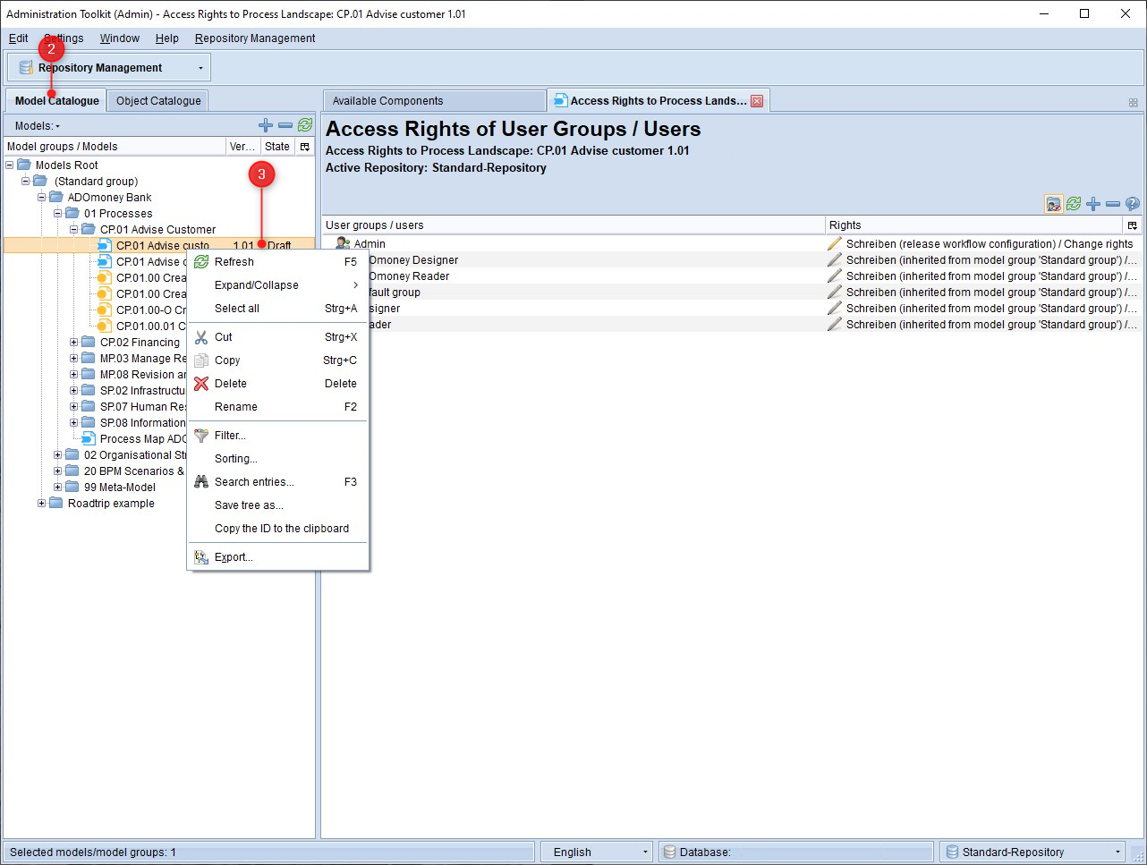The height and width of the screenshot is (865, 1147).
Task: Open the Help menu
Action: click(x=167, y=38)
